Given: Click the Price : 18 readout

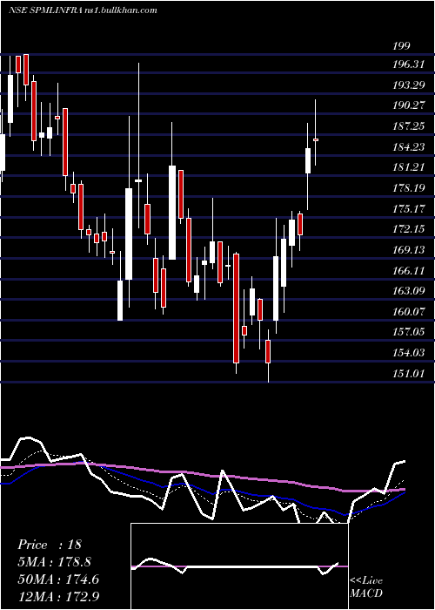Looking at the screenshot, I should pyautogui.click(x=50, y=545).
